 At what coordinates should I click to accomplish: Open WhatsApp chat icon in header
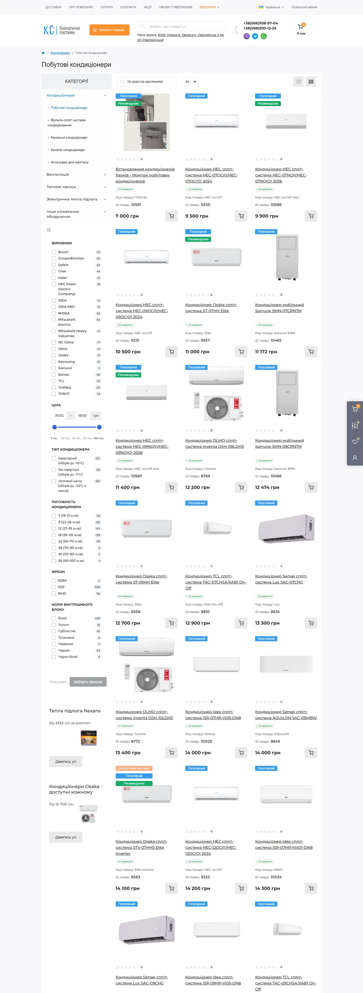click(263, 36)
